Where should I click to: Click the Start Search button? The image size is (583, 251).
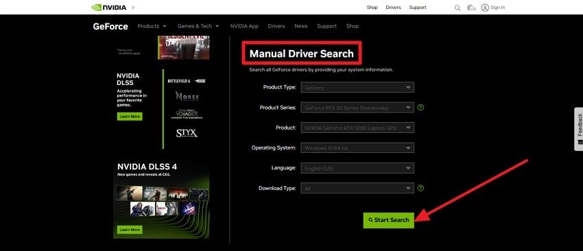click(388, 220)
